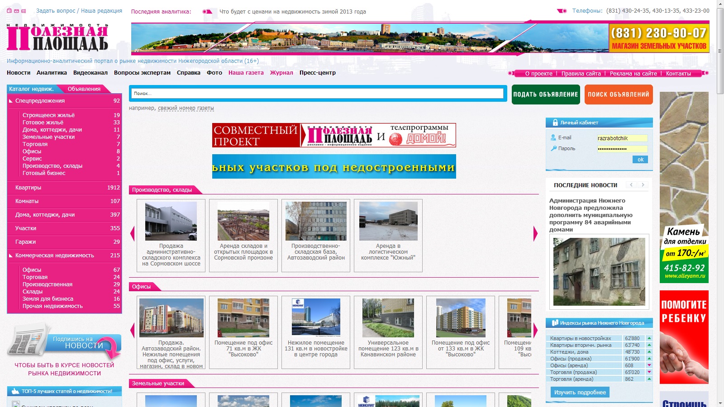The image size is (724, 407).
Task: Click the pink bullet before the analytics headline
Action: click(x=207, y=12)
